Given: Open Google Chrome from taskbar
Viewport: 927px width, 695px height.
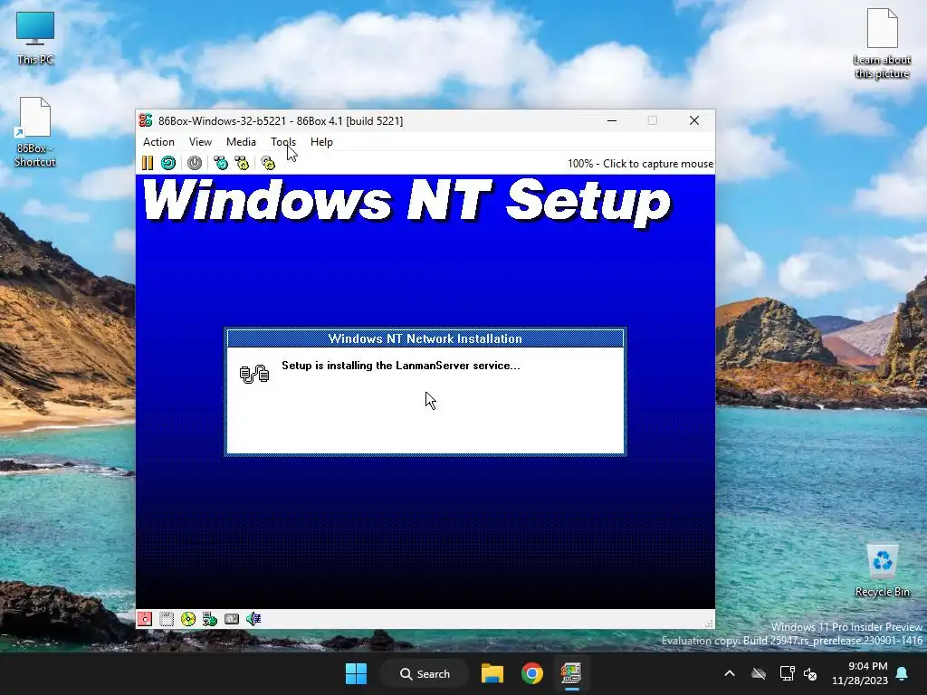Looking at the screenshot, I should [532, 673].
